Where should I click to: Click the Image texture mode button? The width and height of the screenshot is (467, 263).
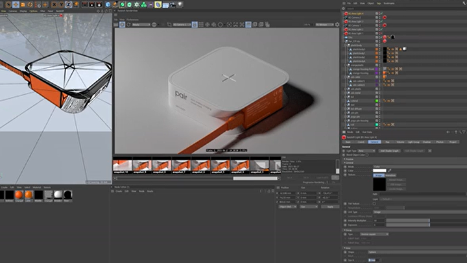pyautogui.click(x=379, y=175)
